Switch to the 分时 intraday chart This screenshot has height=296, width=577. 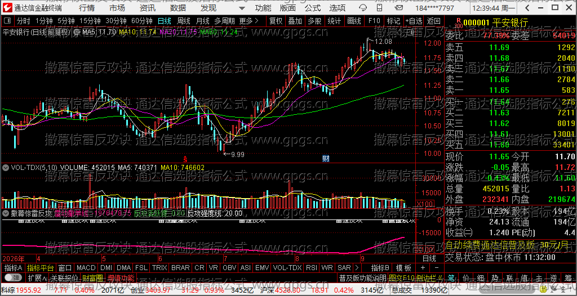pos(24,21)
